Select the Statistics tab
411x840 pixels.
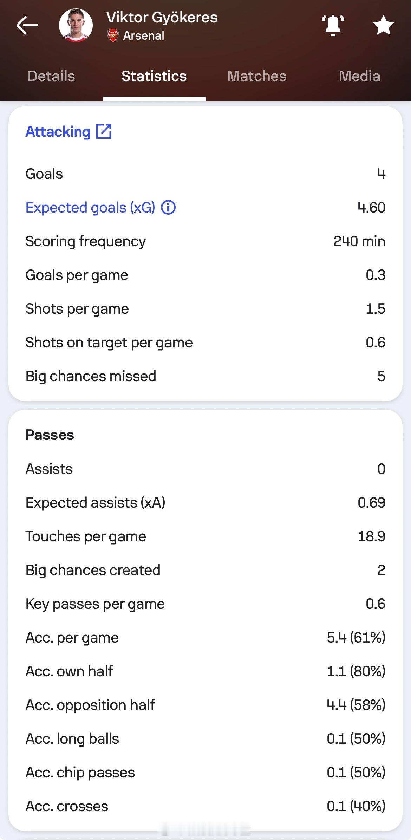point(154,76)
